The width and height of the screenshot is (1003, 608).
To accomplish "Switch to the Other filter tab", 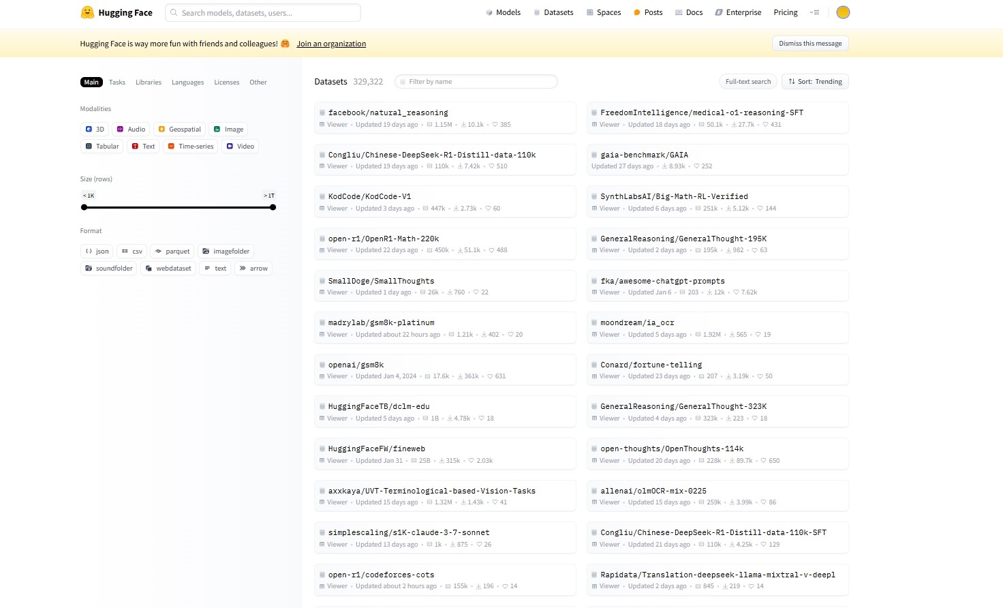I will click(258, 82).
